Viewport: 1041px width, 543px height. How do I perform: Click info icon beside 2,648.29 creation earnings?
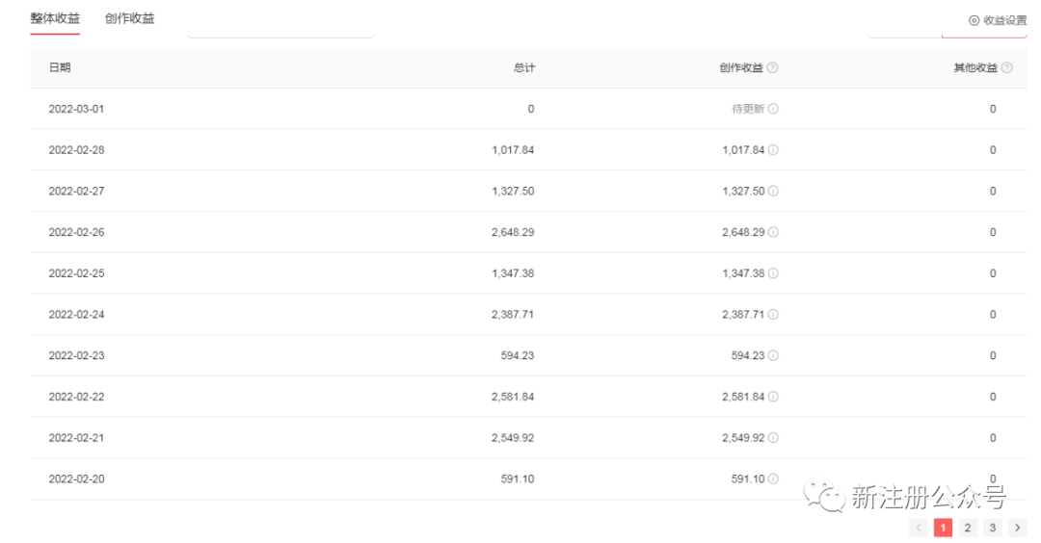pyautogui.click(x=774, y=232)
